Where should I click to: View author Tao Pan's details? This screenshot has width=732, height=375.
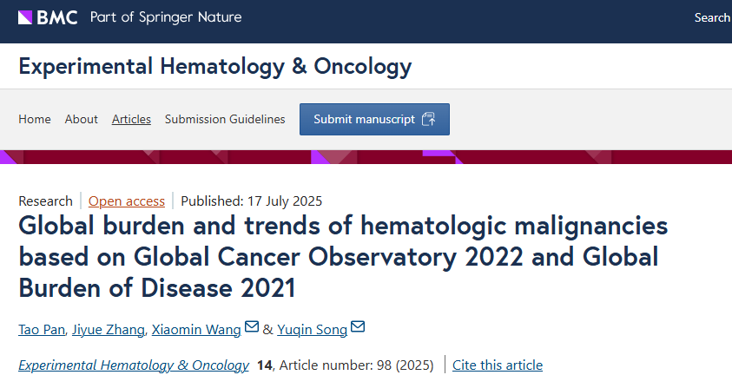click(x=42, y=329)
